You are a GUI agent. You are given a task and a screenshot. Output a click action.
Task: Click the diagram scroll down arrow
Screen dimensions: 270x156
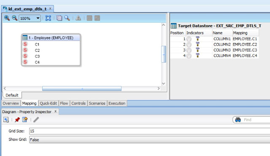tap(164, 83)
